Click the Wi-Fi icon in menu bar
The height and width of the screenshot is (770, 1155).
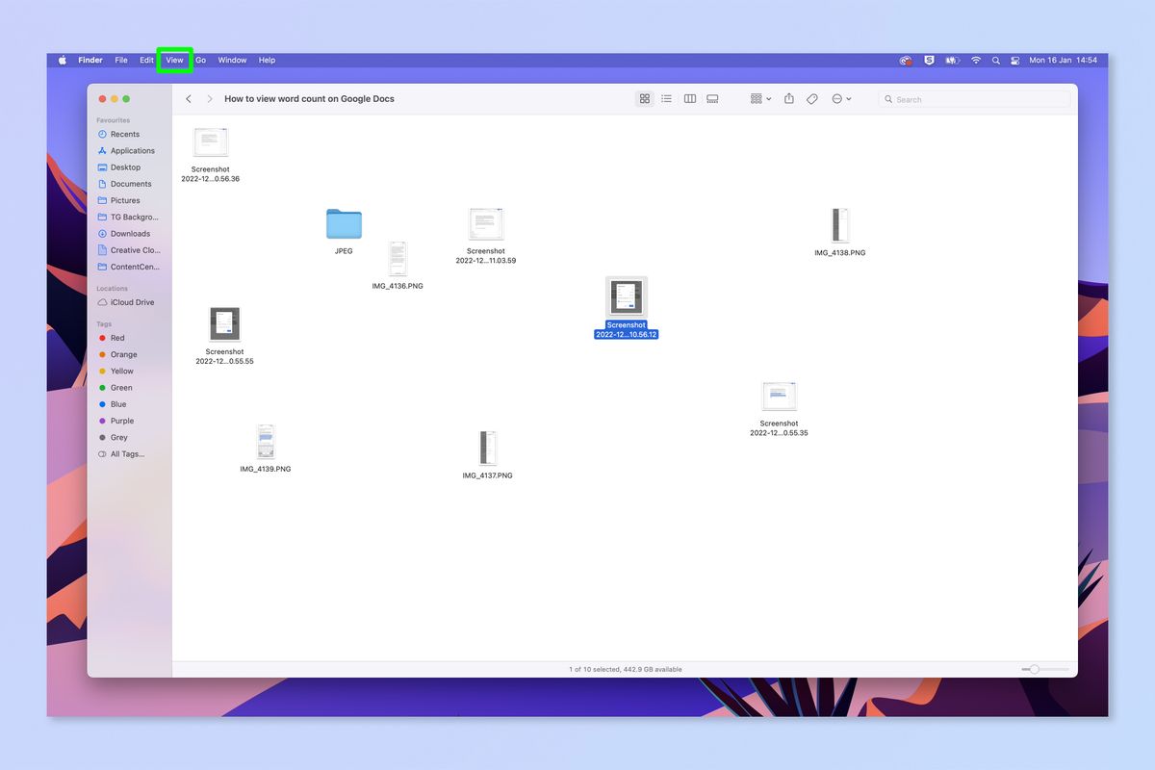(976, 60)
